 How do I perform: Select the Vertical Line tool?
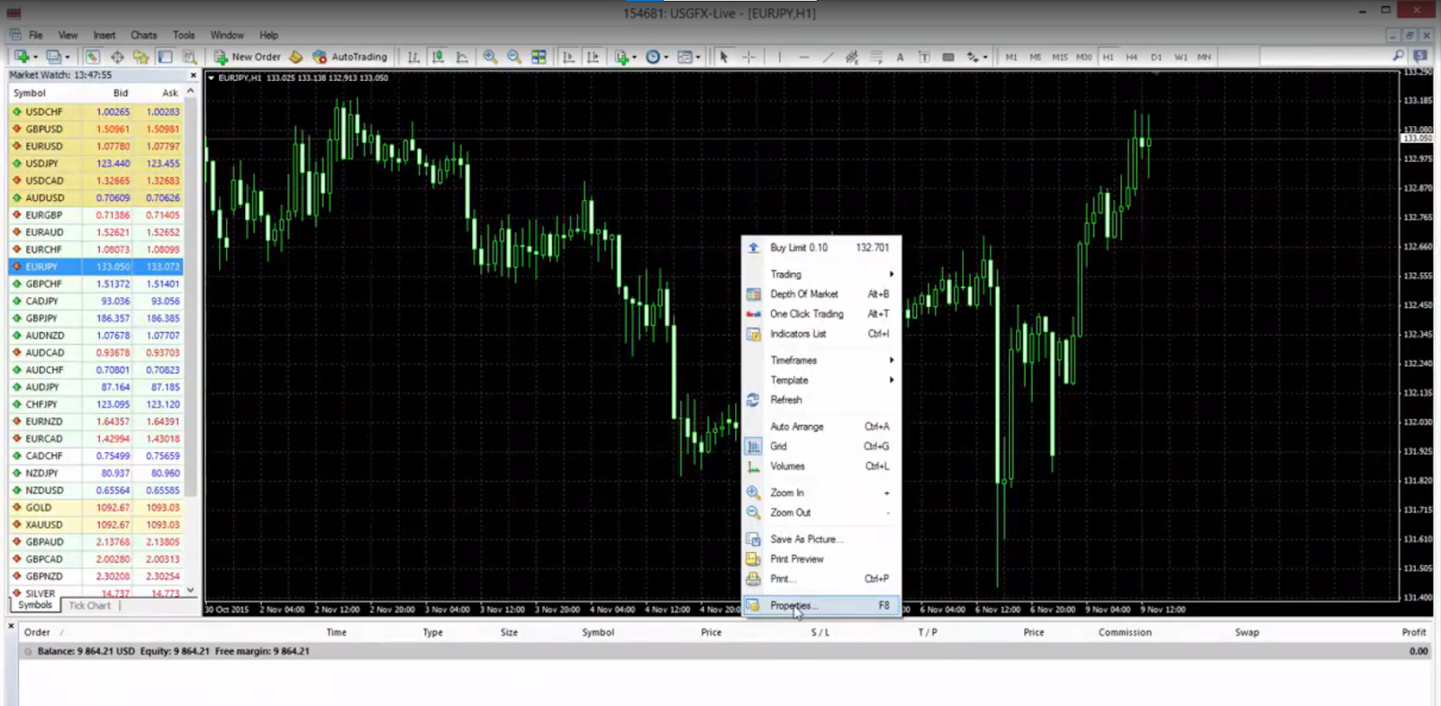coord(779,57)
